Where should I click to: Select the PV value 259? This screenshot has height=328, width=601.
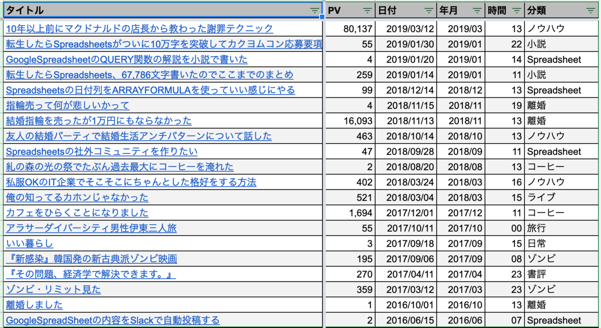coord(350,75)
